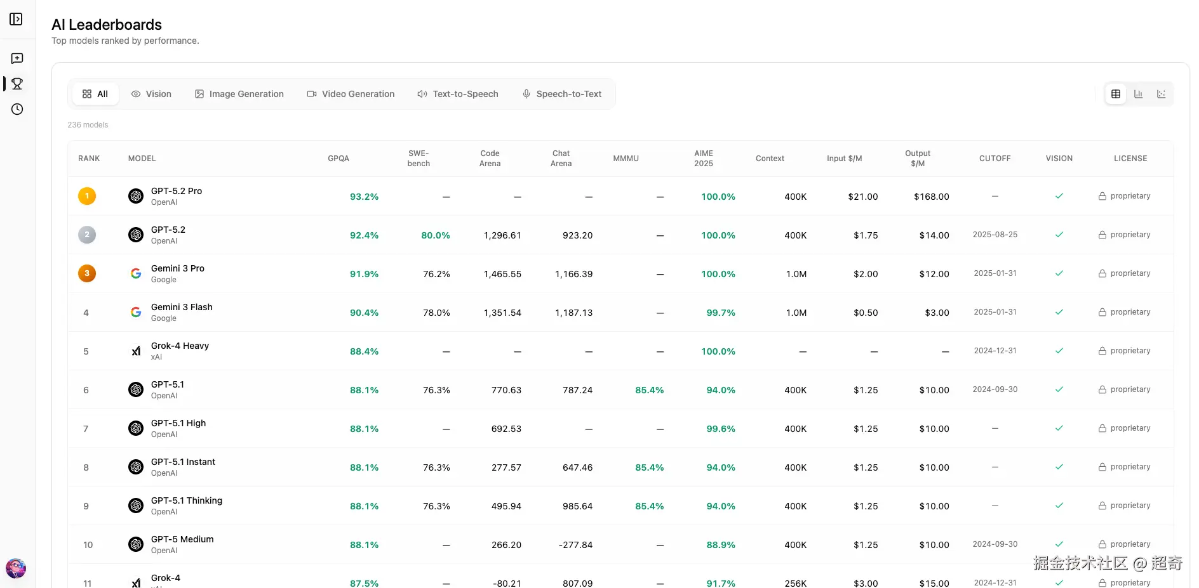
Task: Open the GPT-5.1 Thinking model name
Action: pyautogui.click(x=187, y=500)
